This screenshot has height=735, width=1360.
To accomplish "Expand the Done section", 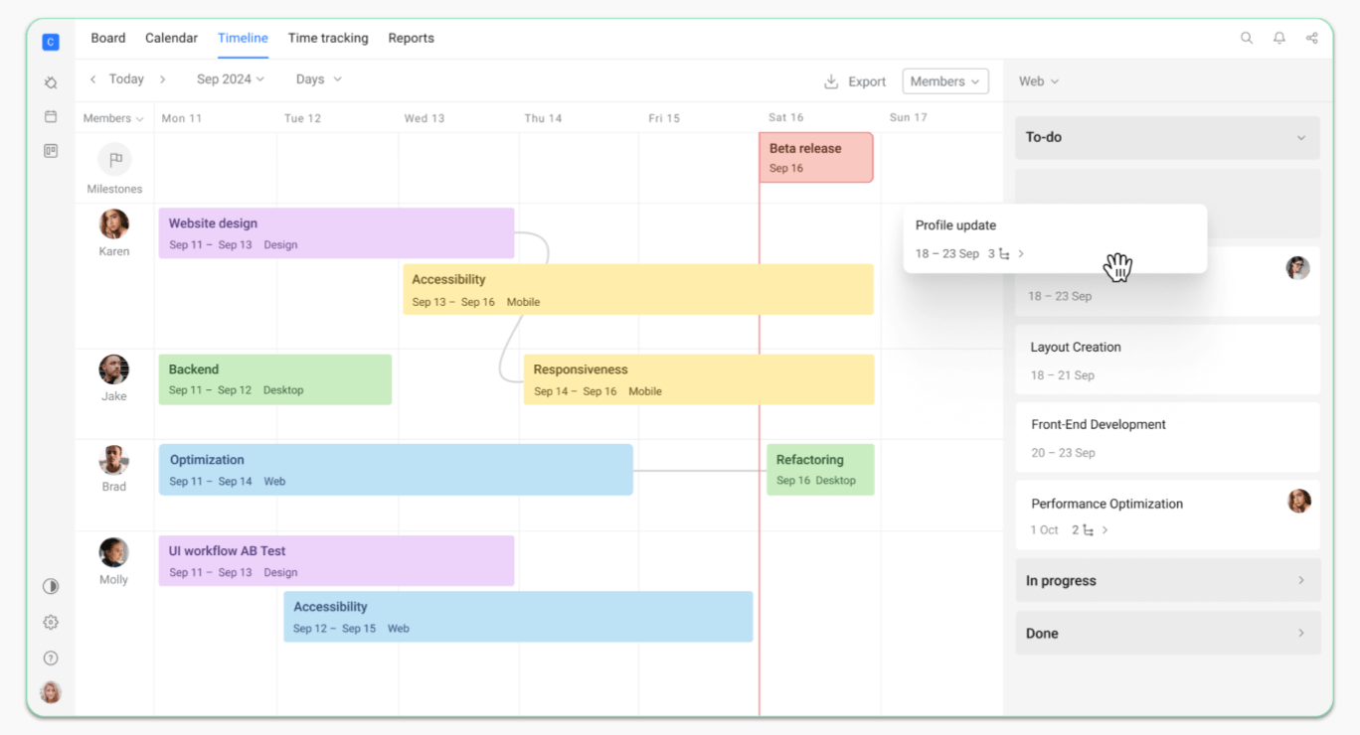I will [x=1167, y=633].
